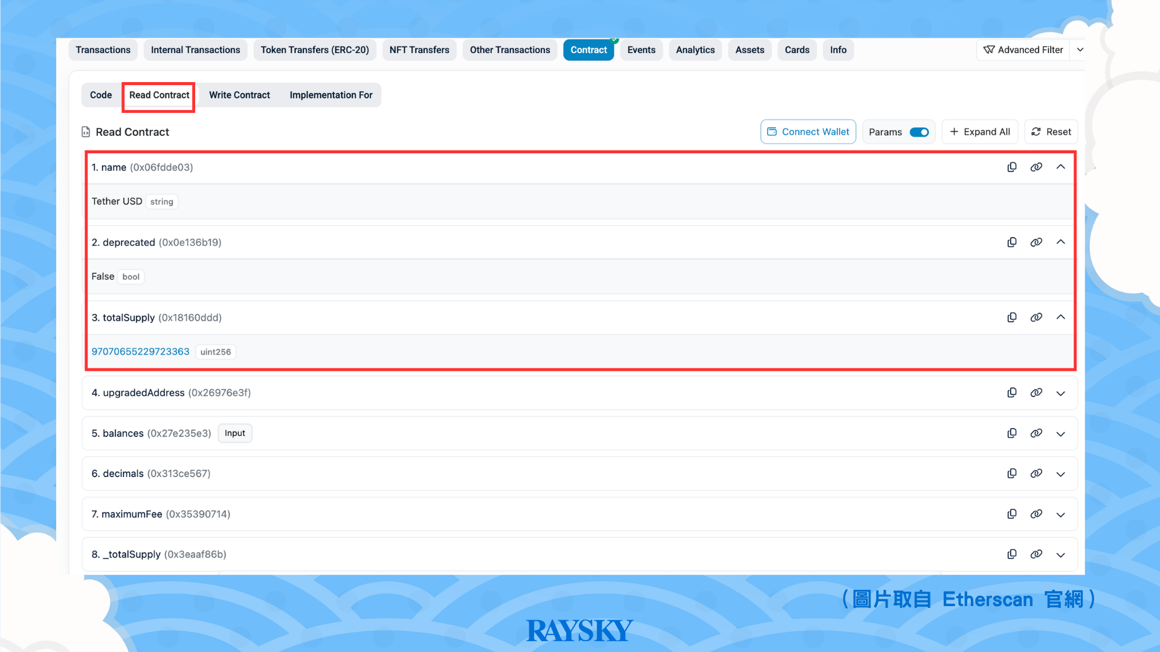This screenshot has height=652, width=1160.
Task: Copy method name for 6. decimals
Action: coord(1012,474)
